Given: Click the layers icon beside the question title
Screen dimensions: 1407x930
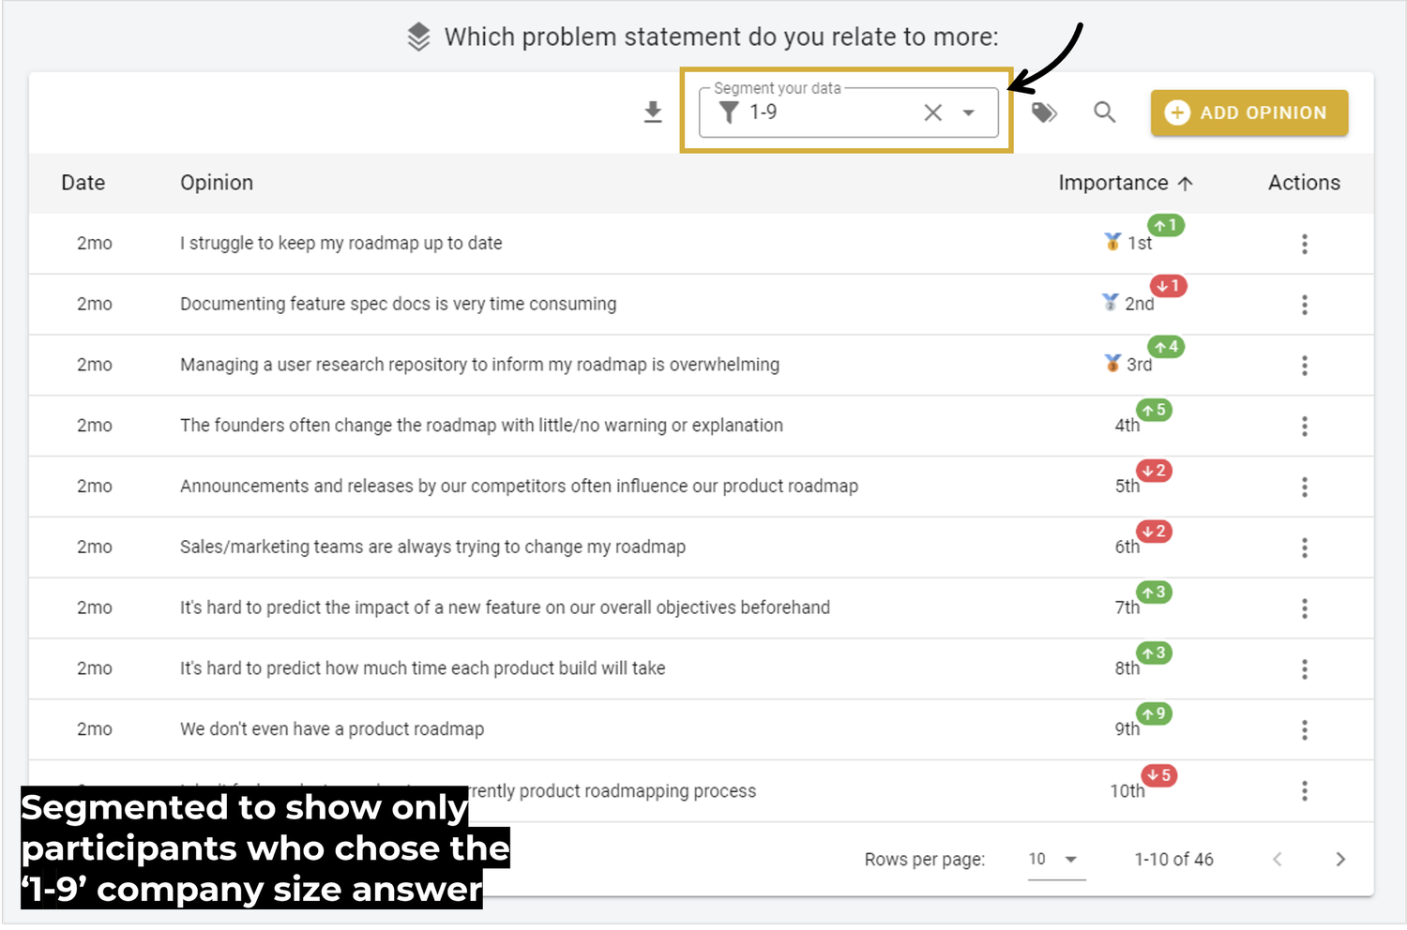Looking at the screenshot, I should (418, 36).
